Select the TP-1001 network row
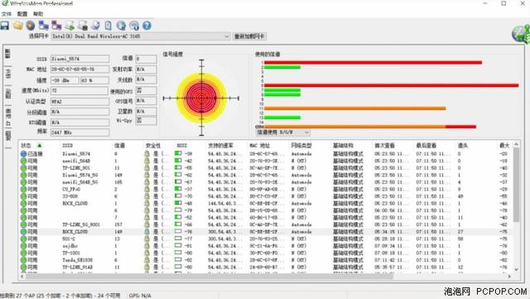This screenshot has height=299, width=530. point(266,253)
